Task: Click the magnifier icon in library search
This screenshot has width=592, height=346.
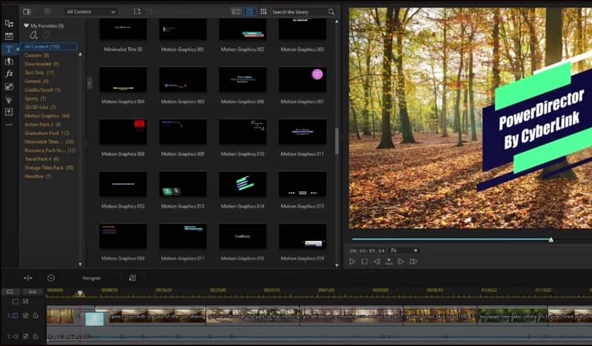Action: tap(331, 12)
